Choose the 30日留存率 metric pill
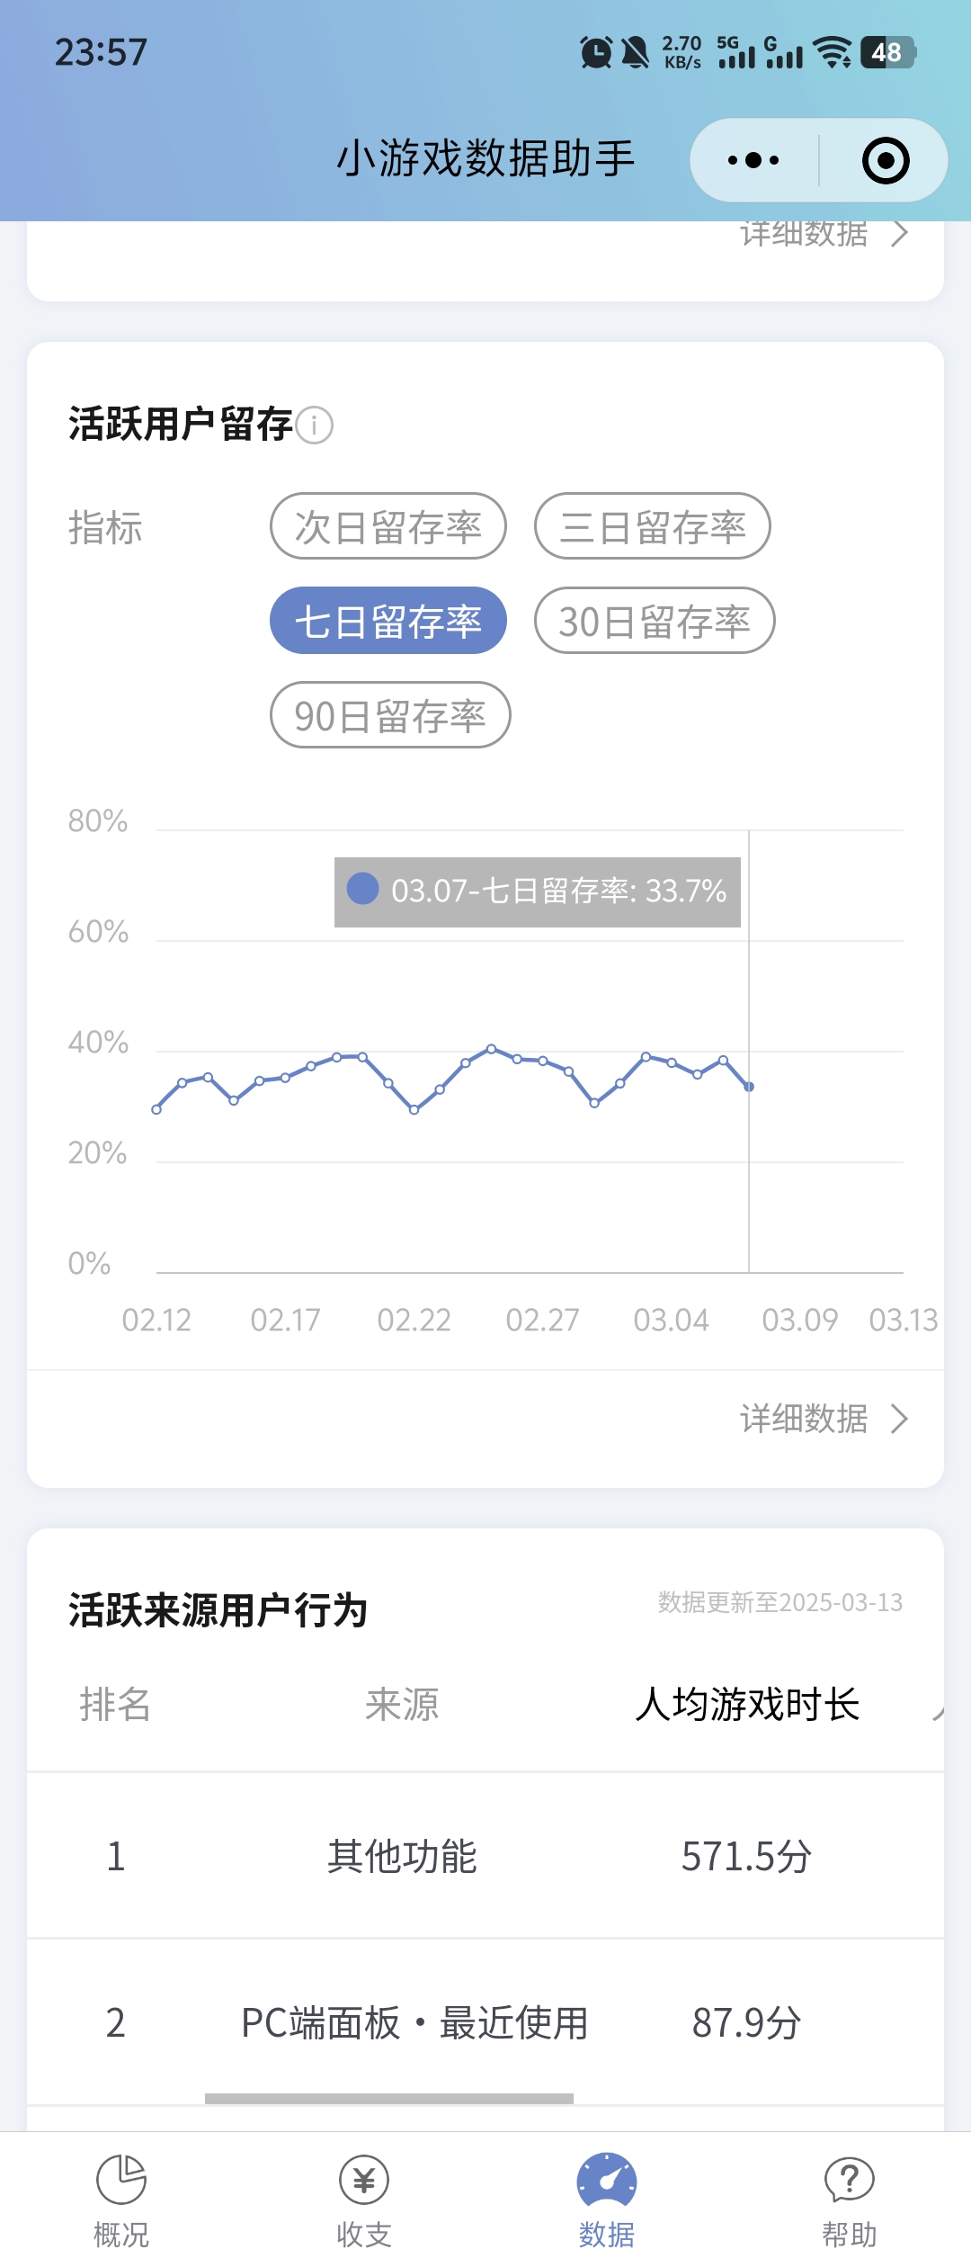This screenshot has height=2267, width=971. click(x=655, y=621)
